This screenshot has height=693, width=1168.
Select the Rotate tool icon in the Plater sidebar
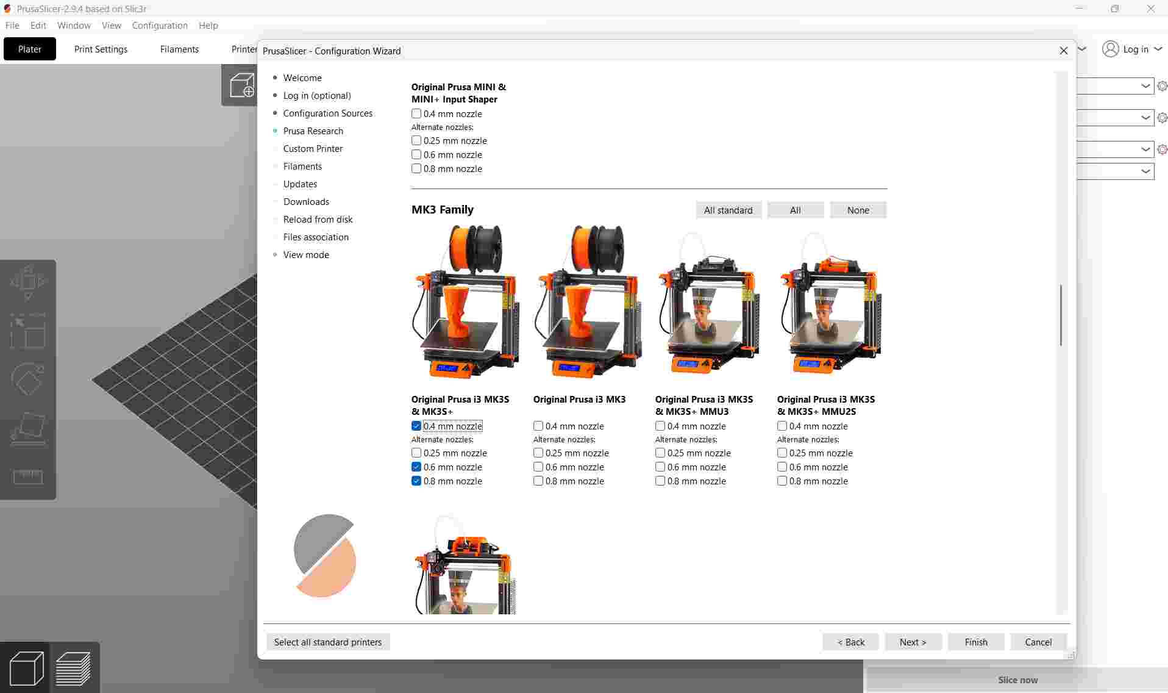(x=28, y=379)
